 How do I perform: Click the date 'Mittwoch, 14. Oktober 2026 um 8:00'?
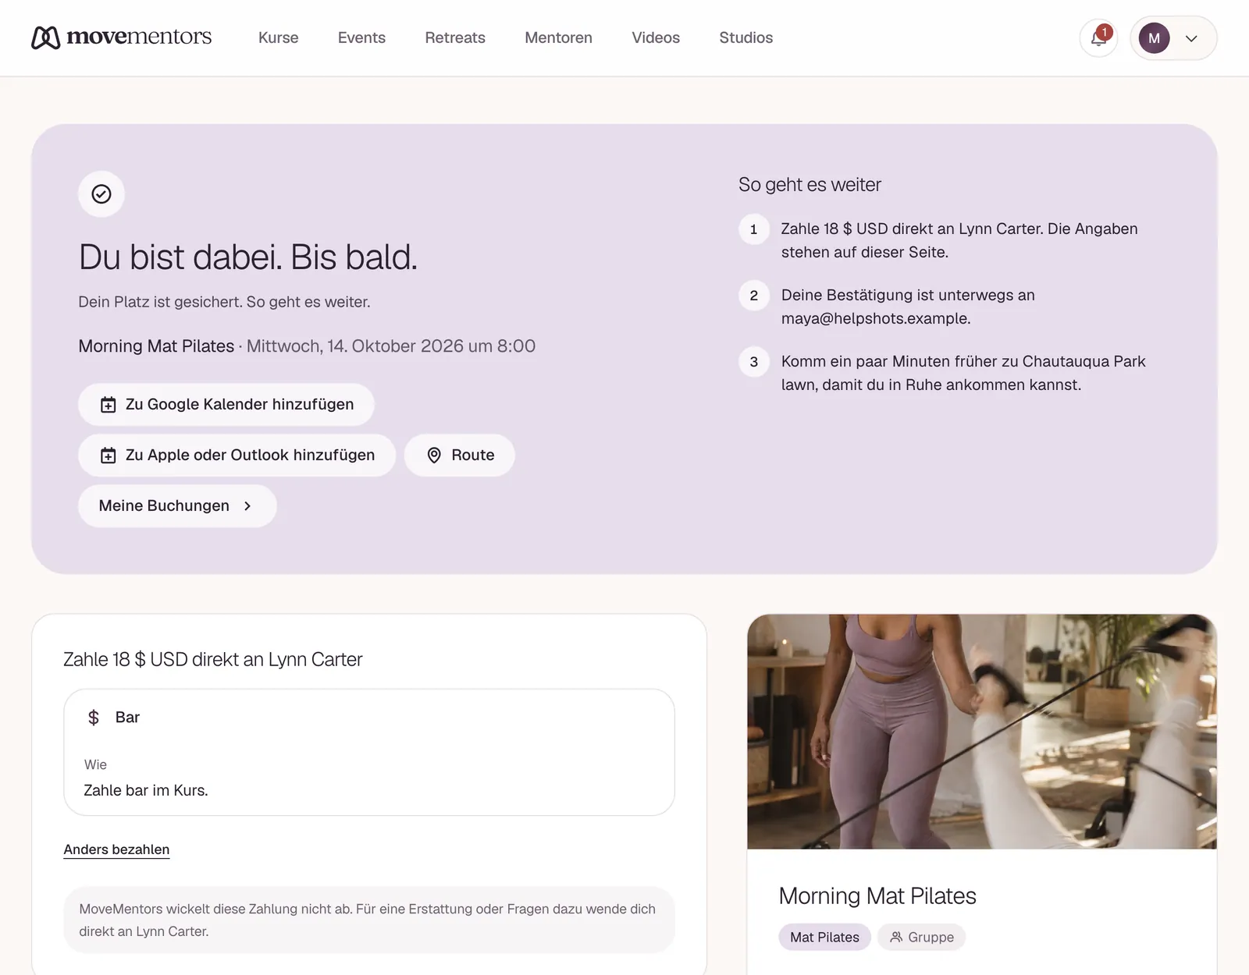[x=391, y=346]
